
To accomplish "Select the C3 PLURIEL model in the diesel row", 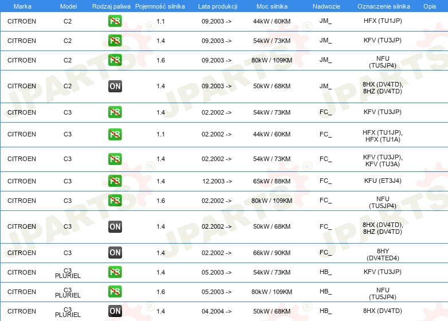I will point(68,312).
